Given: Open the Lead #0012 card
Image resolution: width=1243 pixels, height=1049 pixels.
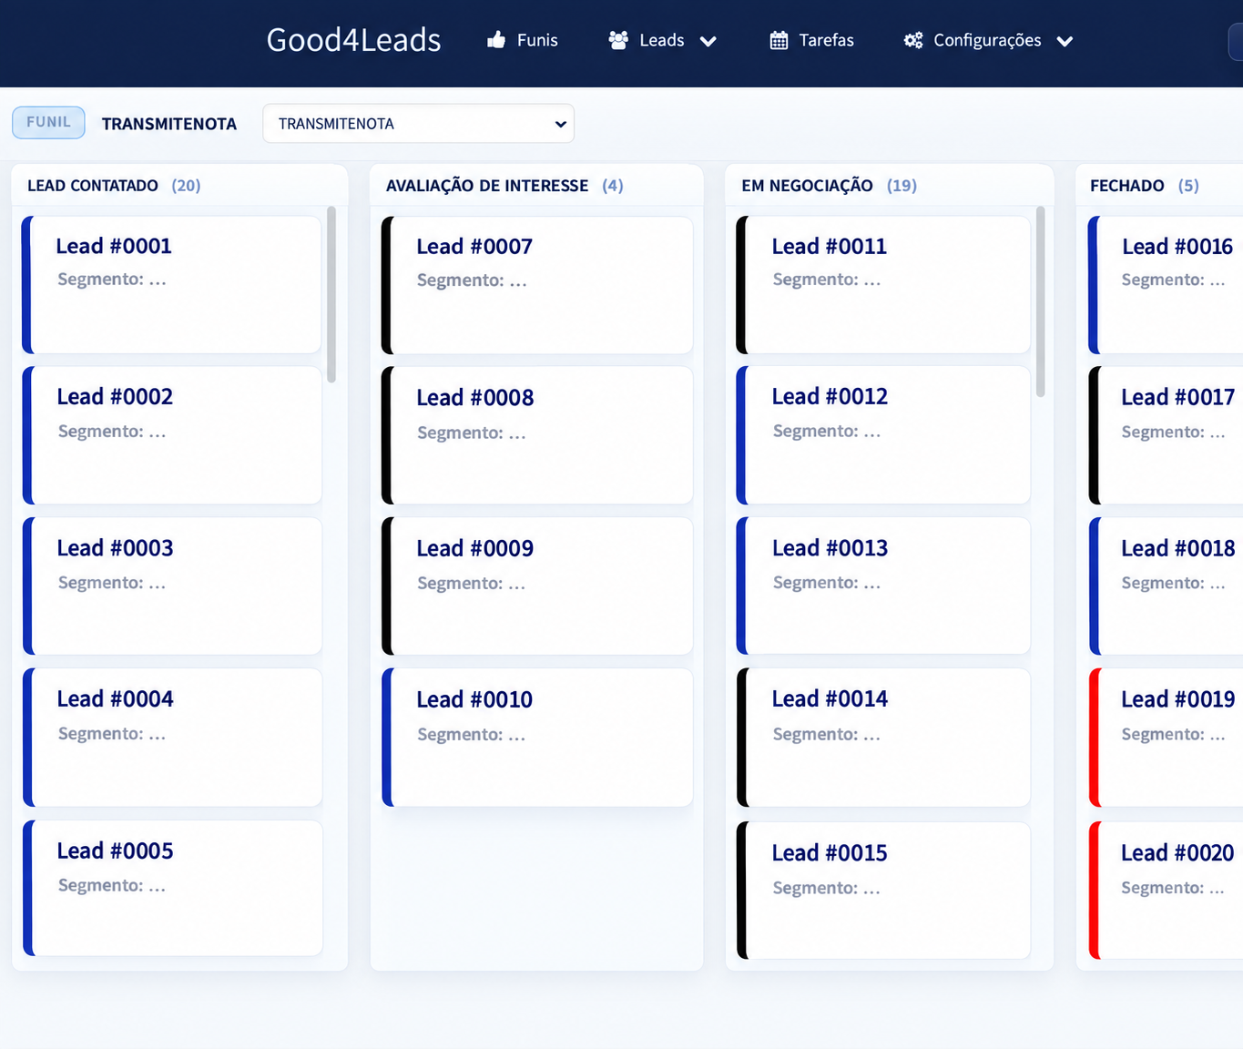Looking at the screenshot, I should click(x=883, y=435).
